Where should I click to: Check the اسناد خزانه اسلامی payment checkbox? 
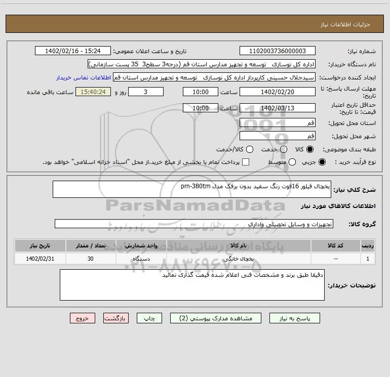tap(246, 162)
